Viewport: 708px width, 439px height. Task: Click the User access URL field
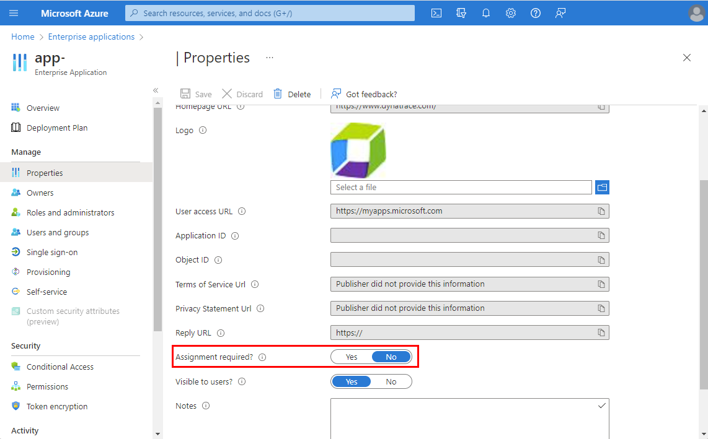click(469, 211)
